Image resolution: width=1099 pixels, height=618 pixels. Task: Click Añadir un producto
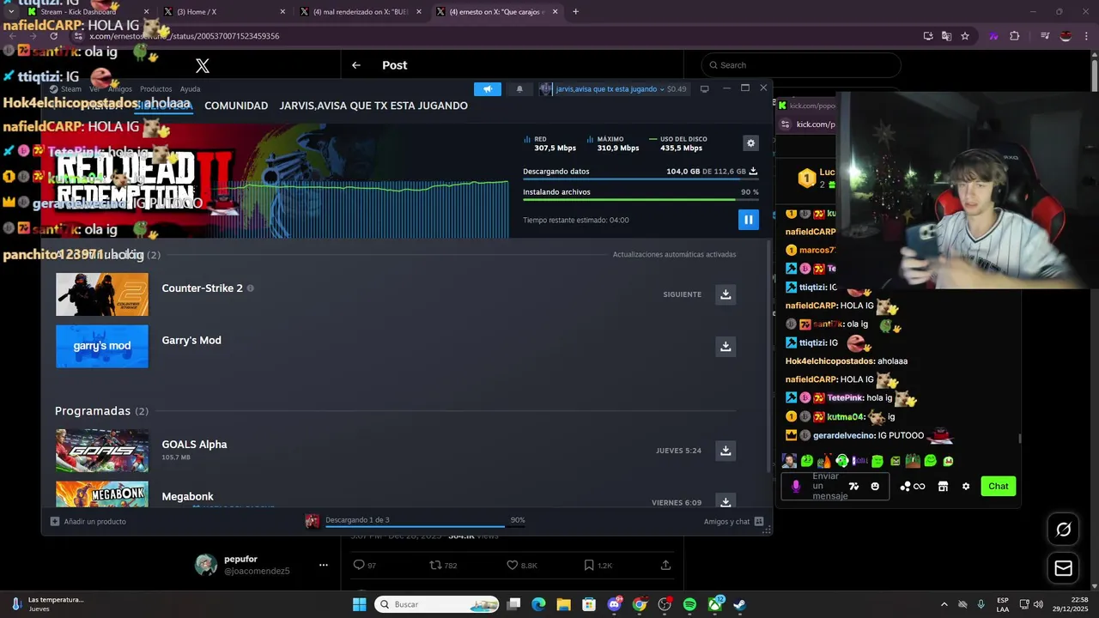point(88,521)
